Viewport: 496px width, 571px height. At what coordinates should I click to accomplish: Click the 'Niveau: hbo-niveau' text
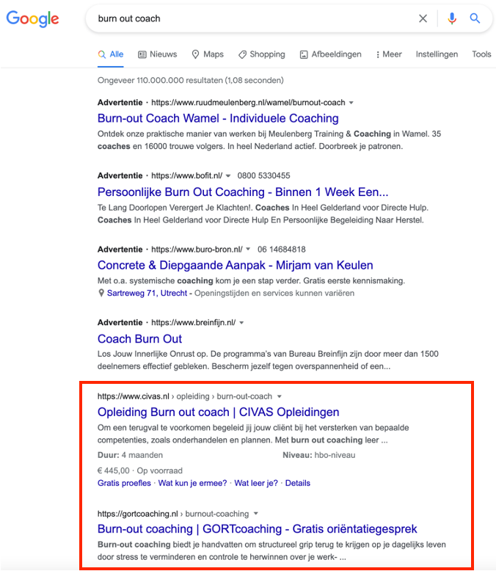click(319, 455)
